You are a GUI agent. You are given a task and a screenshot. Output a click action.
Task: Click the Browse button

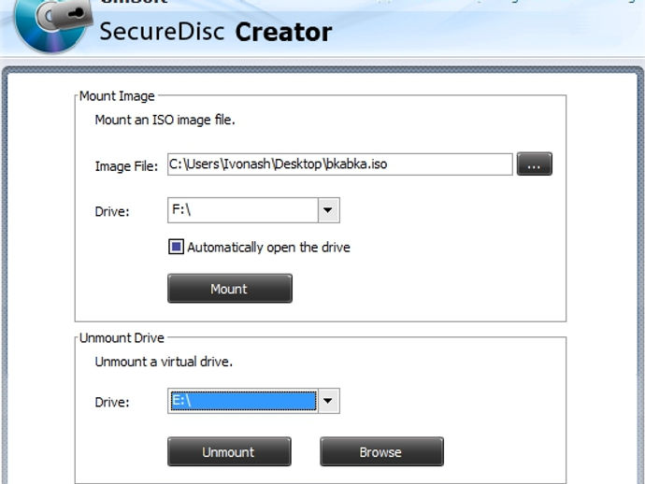[381, 452]
